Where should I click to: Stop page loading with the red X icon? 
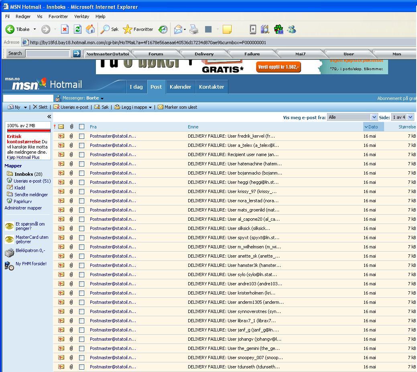click(65, 29)
